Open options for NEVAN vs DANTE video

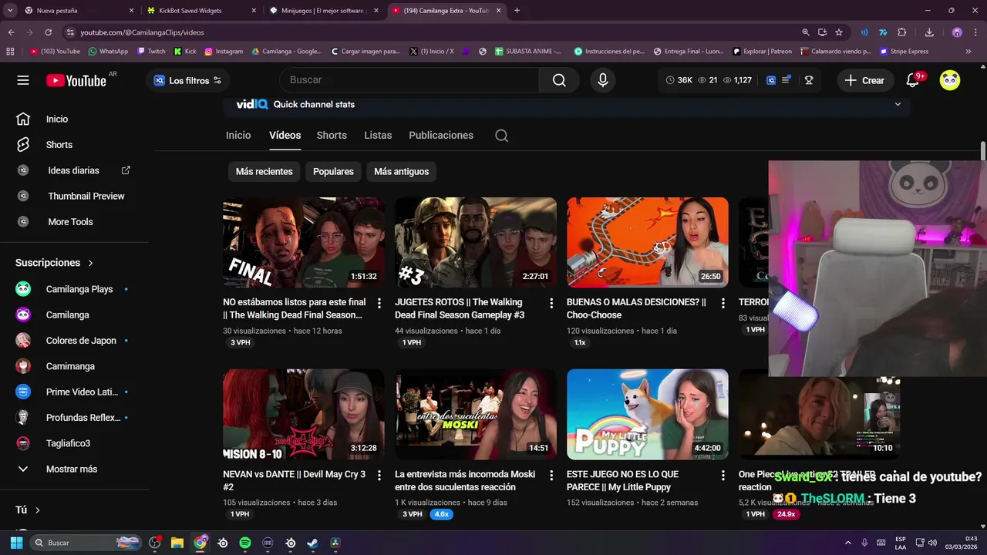click(x=379, y=476)
